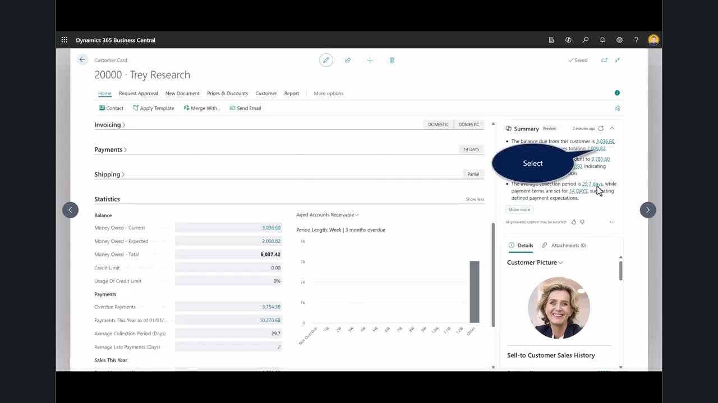Click Dynamics 365 Business Central title

116,40
